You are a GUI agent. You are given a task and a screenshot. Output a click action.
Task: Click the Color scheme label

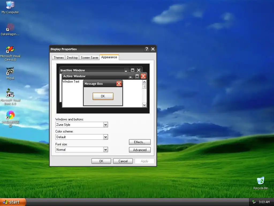(64, 131)
